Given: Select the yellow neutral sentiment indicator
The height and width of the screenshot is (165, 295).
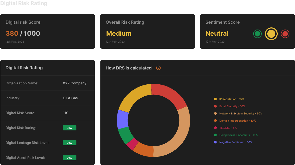Looking at the screenshot, I should point(271,34).
